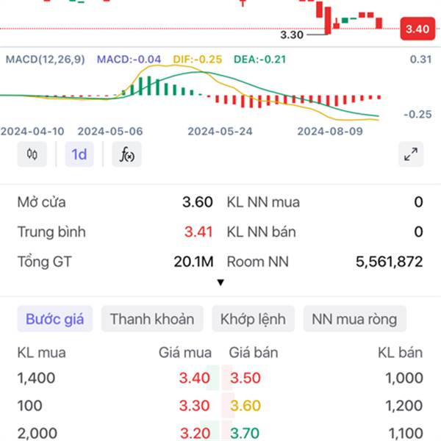The height and width of the screenshot is (441, 441).
Task: Select ask price 3.50
Action: 245,378
